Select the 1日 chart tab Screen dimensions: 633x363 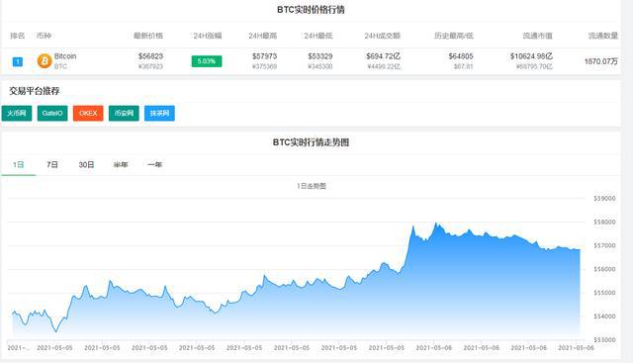click(x=19, y=165)
